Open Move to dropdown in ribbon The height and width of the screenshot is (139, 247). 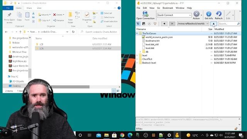pyautogui.click(x=44, y=15)
